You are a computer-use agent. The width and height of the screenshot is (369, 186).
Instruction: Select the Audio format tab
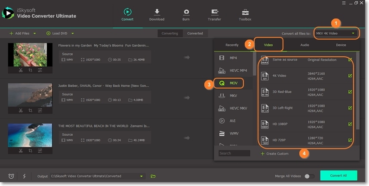coord(305,45)
